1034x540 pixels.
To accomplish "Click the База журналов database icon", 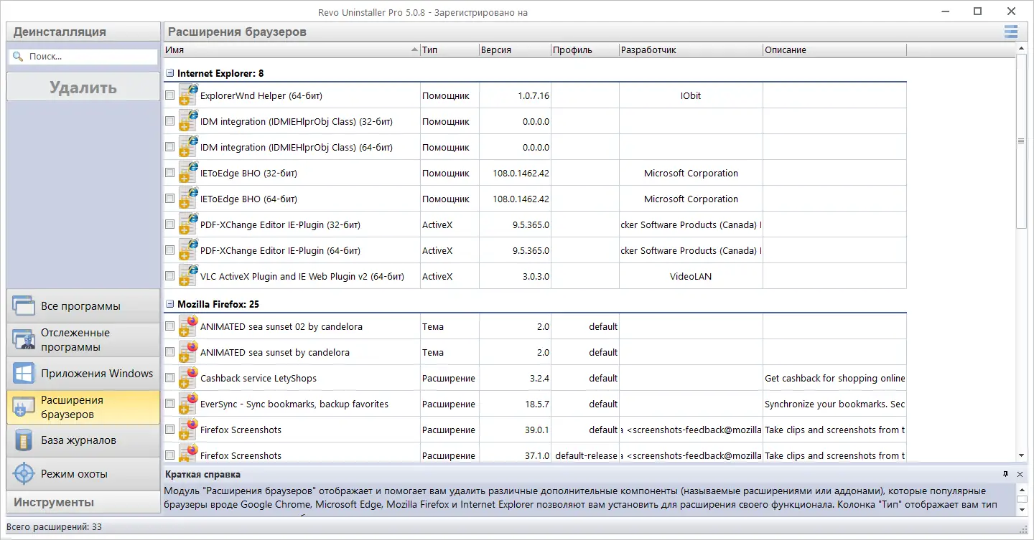I will coord(24,440).
